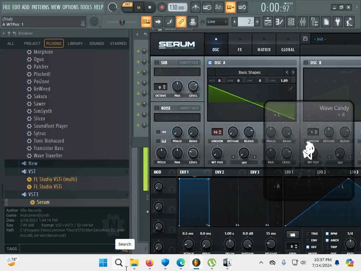Viewport: 361px width, 271px height.
Task: Toggle LFO TRIG mode checkbox
Action: (308, 234)
